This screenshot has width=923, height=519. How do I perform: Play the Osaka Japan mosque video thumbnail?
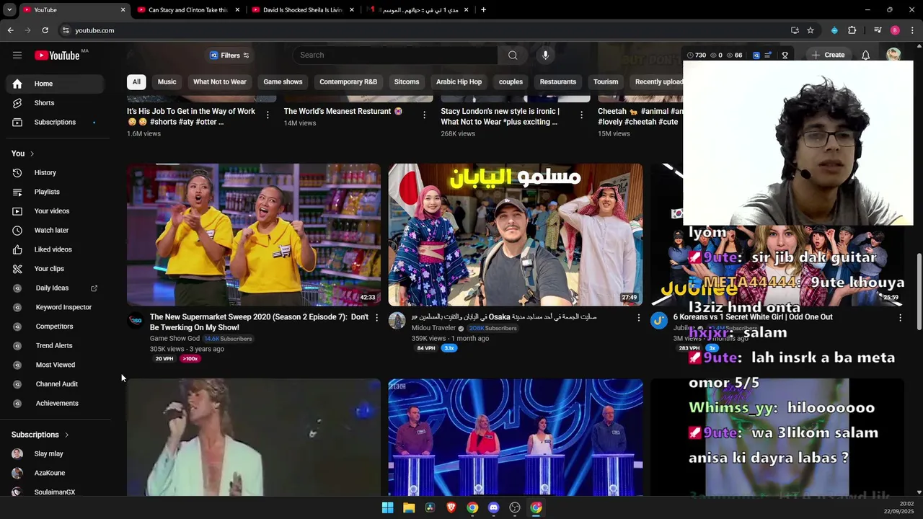516,235
